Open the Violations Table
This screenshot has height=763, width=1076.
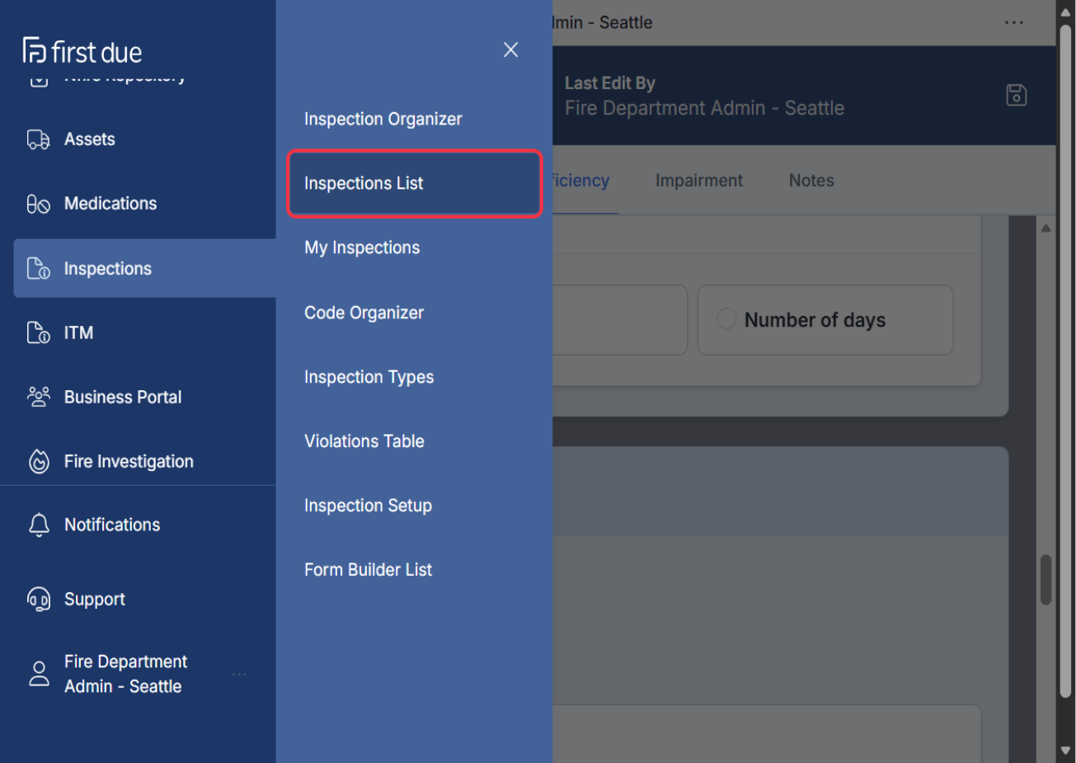point(364,440)
